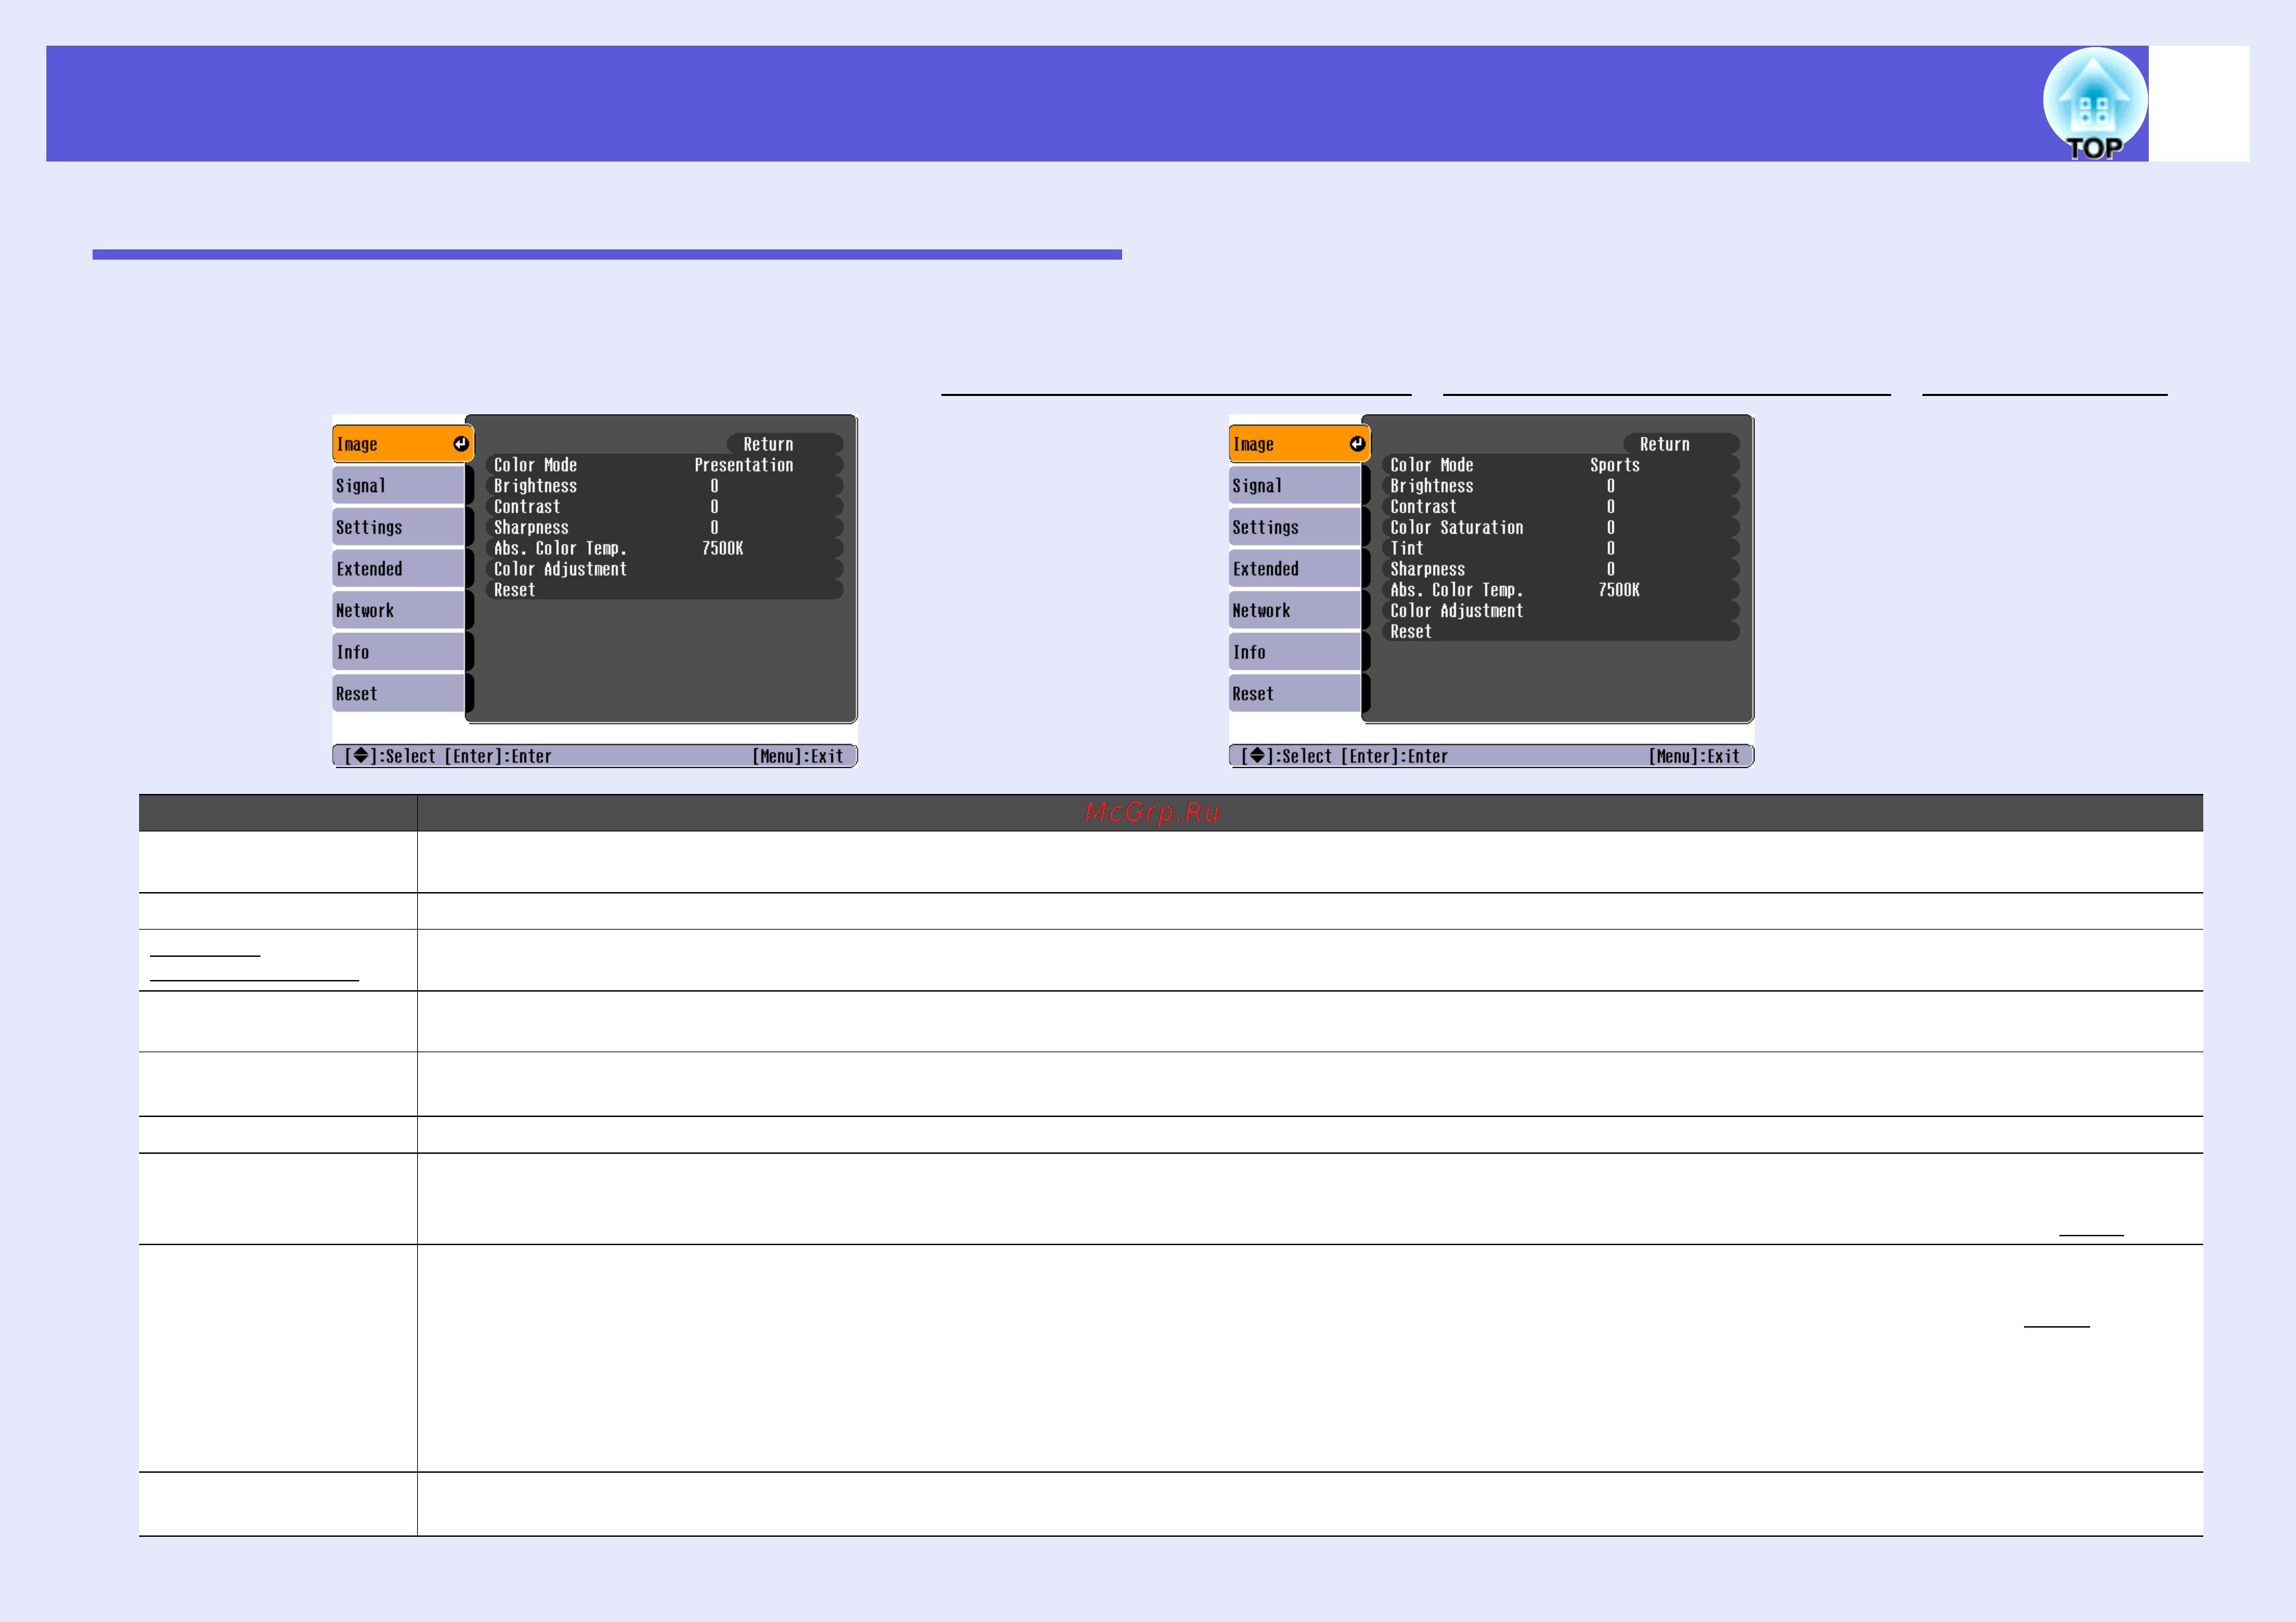Viewport: 2296px width, 1622px height.
Task: Click enter arrow icon on Image tab, Sports menu
Action: click(1356, 444)
